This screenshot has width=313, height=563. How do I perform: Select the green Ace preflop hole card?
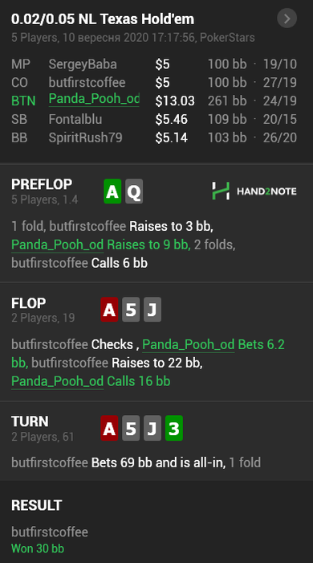(112, 191)
